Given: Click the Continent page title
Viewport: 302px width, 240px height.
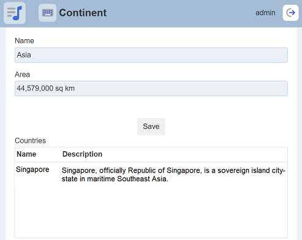Looking at the screenshot, I should pyautogui.click(x=83, y=13).
